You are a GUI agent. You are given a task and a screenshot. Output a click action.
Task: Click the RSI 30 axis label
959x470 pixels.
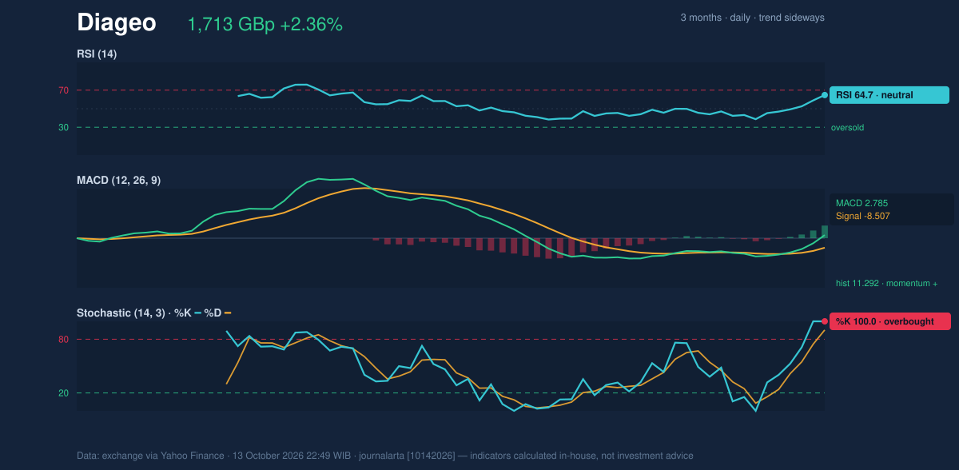click(x=63, y=127)
